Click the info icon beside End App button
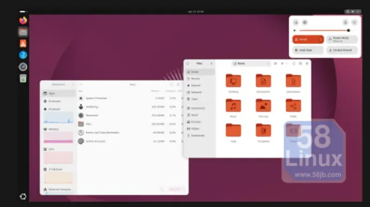The width and height of the screenshot is (370, 207). click(162, 189)
